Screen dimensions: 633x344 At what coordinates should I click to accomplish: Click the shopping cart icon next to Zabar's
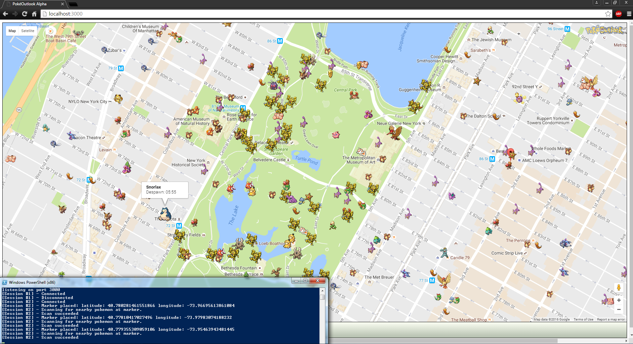pos(124,51)
